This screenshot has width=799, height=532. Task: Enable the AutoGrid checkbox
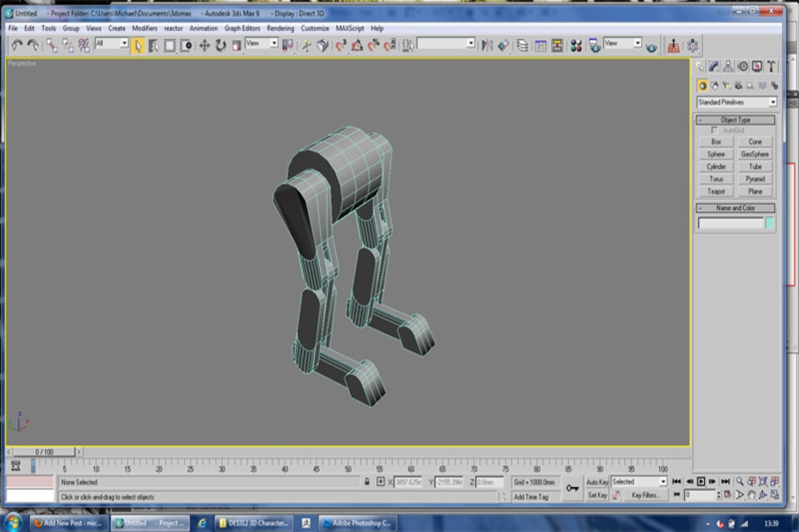click(x=714, y=130)
